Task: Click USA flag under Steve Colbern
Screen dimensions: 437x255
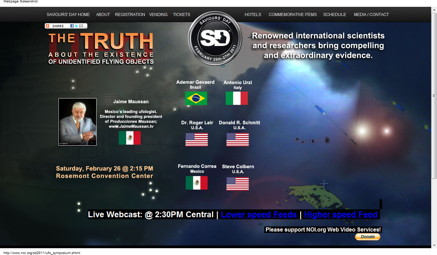Action: [238, 184]
